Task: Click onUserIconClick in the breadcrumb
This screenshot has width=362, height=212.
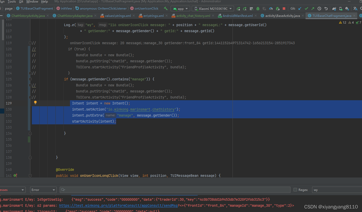Action: tap(144, 9)
